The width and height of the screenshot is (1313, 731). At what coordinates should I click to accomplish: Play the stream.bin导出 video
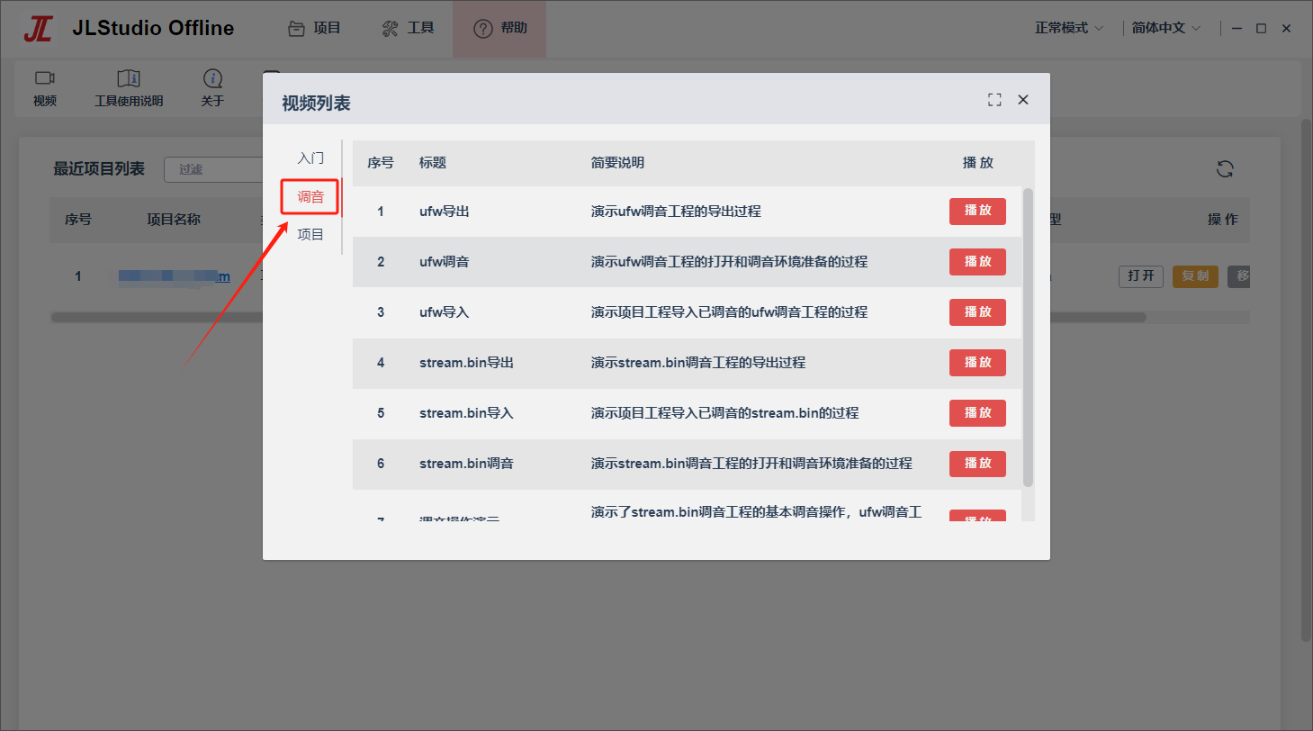click(977, 362)
